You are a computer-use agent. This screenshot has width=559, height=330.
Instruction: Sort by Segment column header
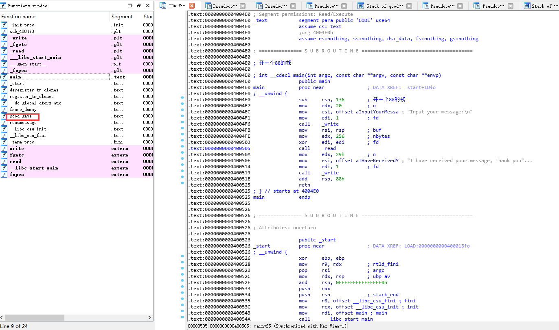[x=122, y=17]
